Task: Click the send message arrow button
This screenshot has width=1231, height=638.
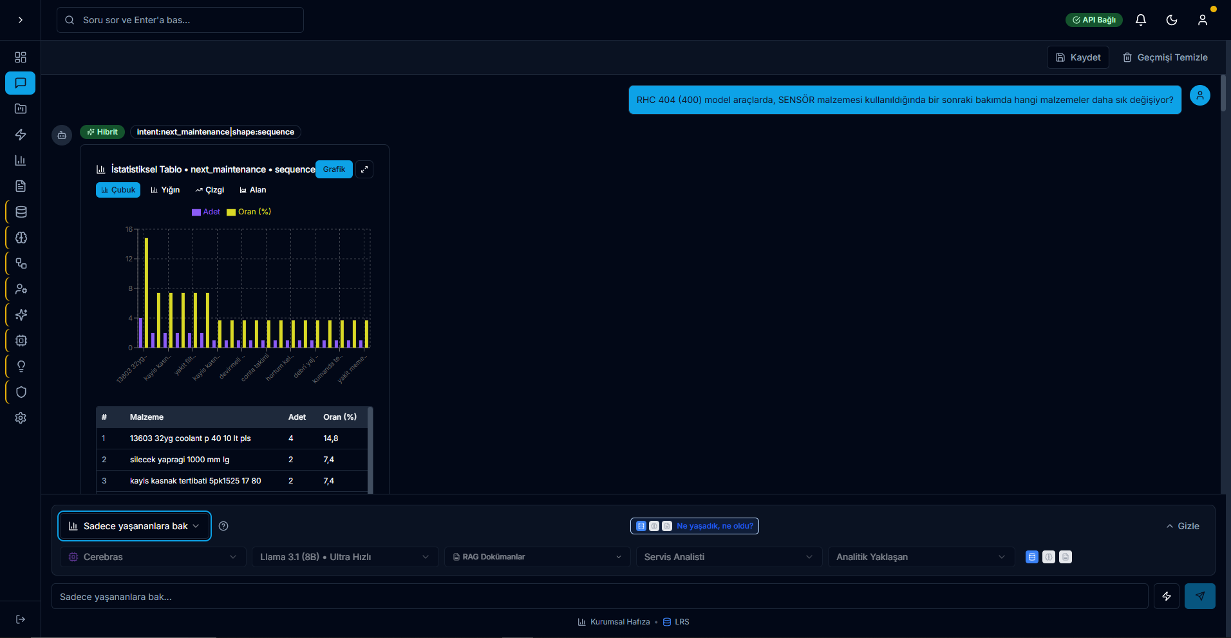Action: pos(1199,596)
